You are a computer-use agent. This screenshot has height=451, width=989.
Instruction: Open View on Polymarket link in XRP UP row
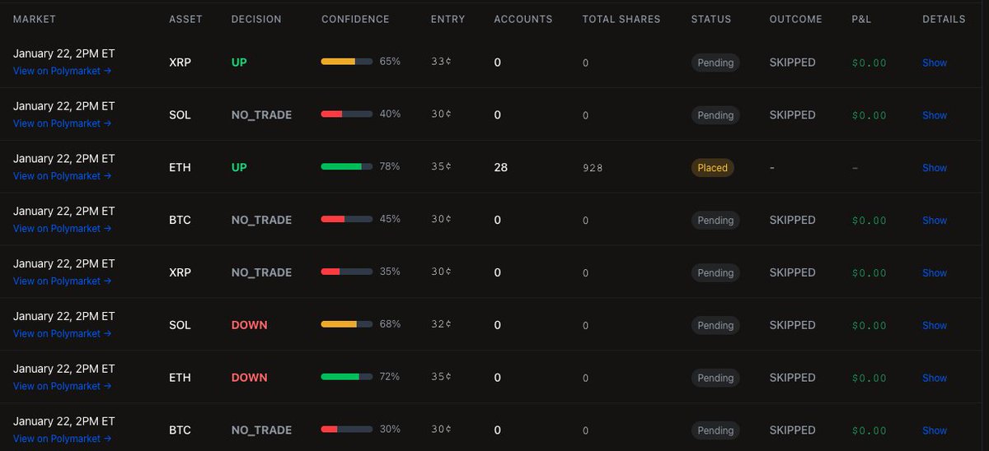[x=62, y=71]
